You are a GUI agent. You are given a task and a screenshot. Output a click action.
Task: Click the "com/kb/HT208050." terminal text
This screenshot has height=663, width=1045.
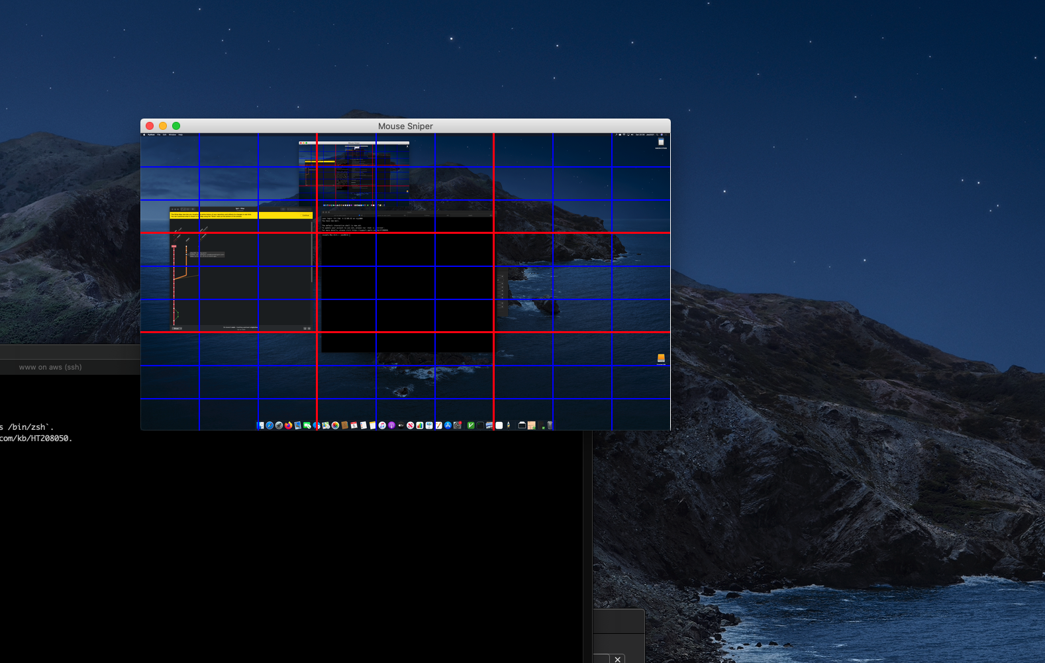(x=36, y=438)
